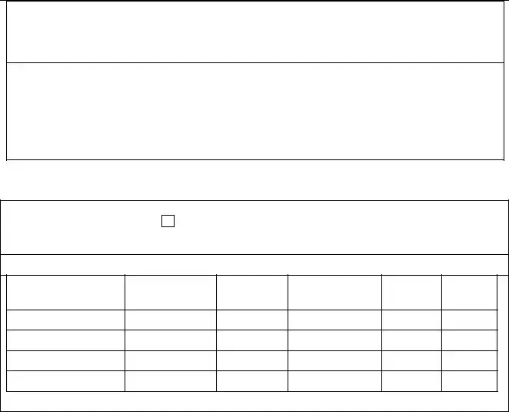Click first data row, first column cell
The width and height of the screenshot is (509, 412).
[x=65, y=320]
